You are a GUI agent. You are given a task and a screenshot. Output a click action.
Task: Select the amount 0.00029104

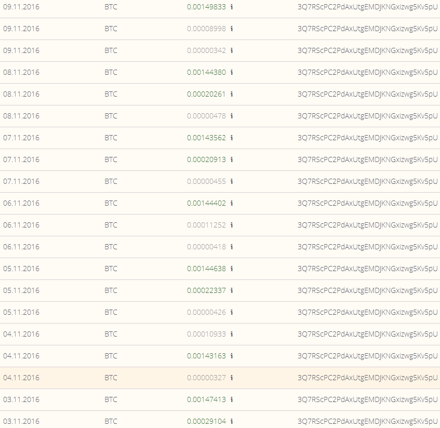[x=206, y=422]
